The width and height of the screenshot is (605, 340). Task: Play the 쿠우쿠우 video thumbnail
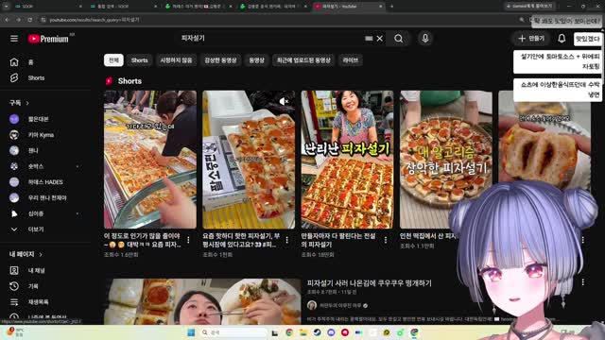202,301
